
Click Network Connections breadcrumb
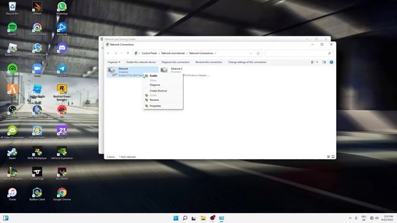click(x=201, y=53)
